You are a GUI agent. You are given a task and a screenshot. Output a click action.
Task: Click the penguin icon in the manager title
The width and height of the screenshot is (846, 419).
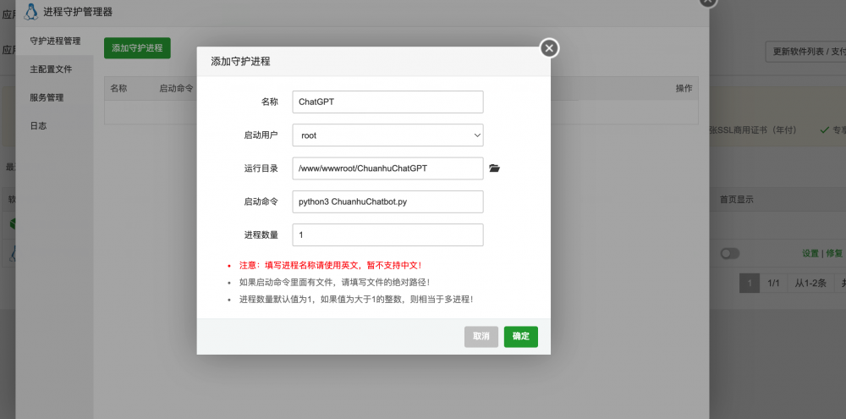31,12
